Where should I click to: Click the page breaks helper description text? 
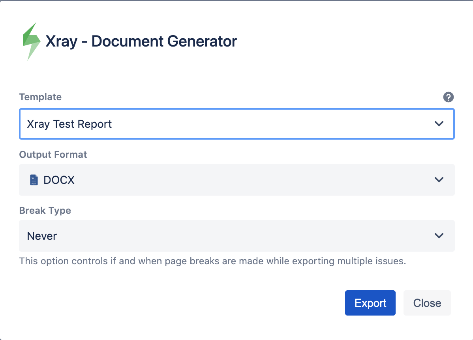(x=213, y=261)
